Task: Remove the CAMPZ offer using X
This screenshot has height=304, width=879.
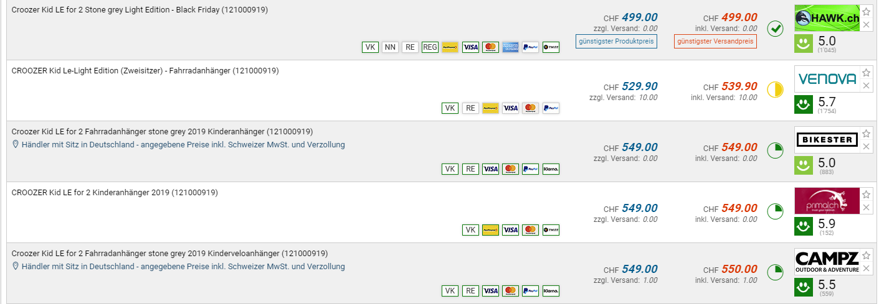Action: pyautogui.click(x=866, y=269)
